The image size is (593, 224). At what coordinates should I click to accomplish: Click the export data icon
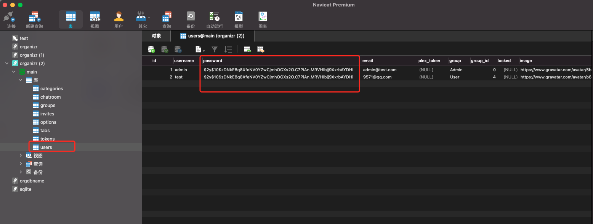(x=261, y=49)
